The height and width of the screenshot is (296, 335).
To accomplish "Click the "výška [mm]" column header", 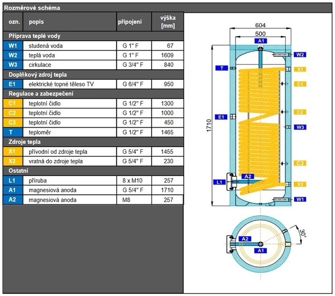I will click(x=167, y=22).
